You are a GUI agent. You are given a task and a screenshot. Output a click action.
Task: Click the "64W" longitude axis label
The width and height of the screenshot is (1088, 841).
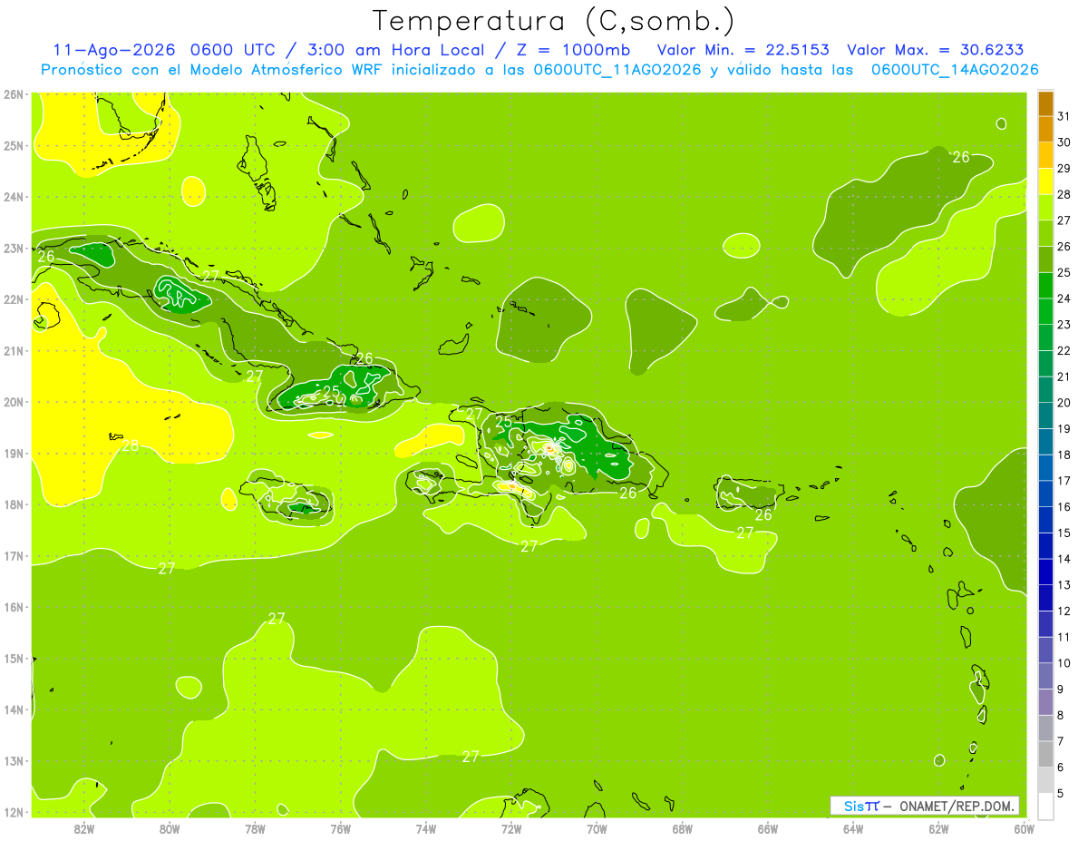(x=853, y=828)
